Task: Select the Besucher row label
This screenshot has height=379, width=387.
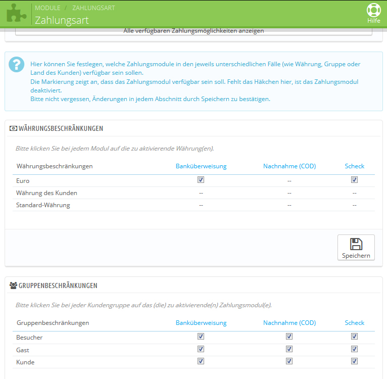Action: [29, 338]
